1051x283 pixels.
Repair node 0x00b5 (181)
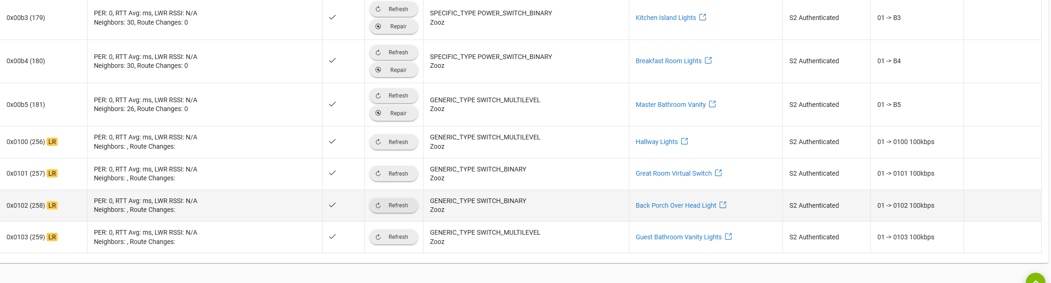[x=394, y=113]
